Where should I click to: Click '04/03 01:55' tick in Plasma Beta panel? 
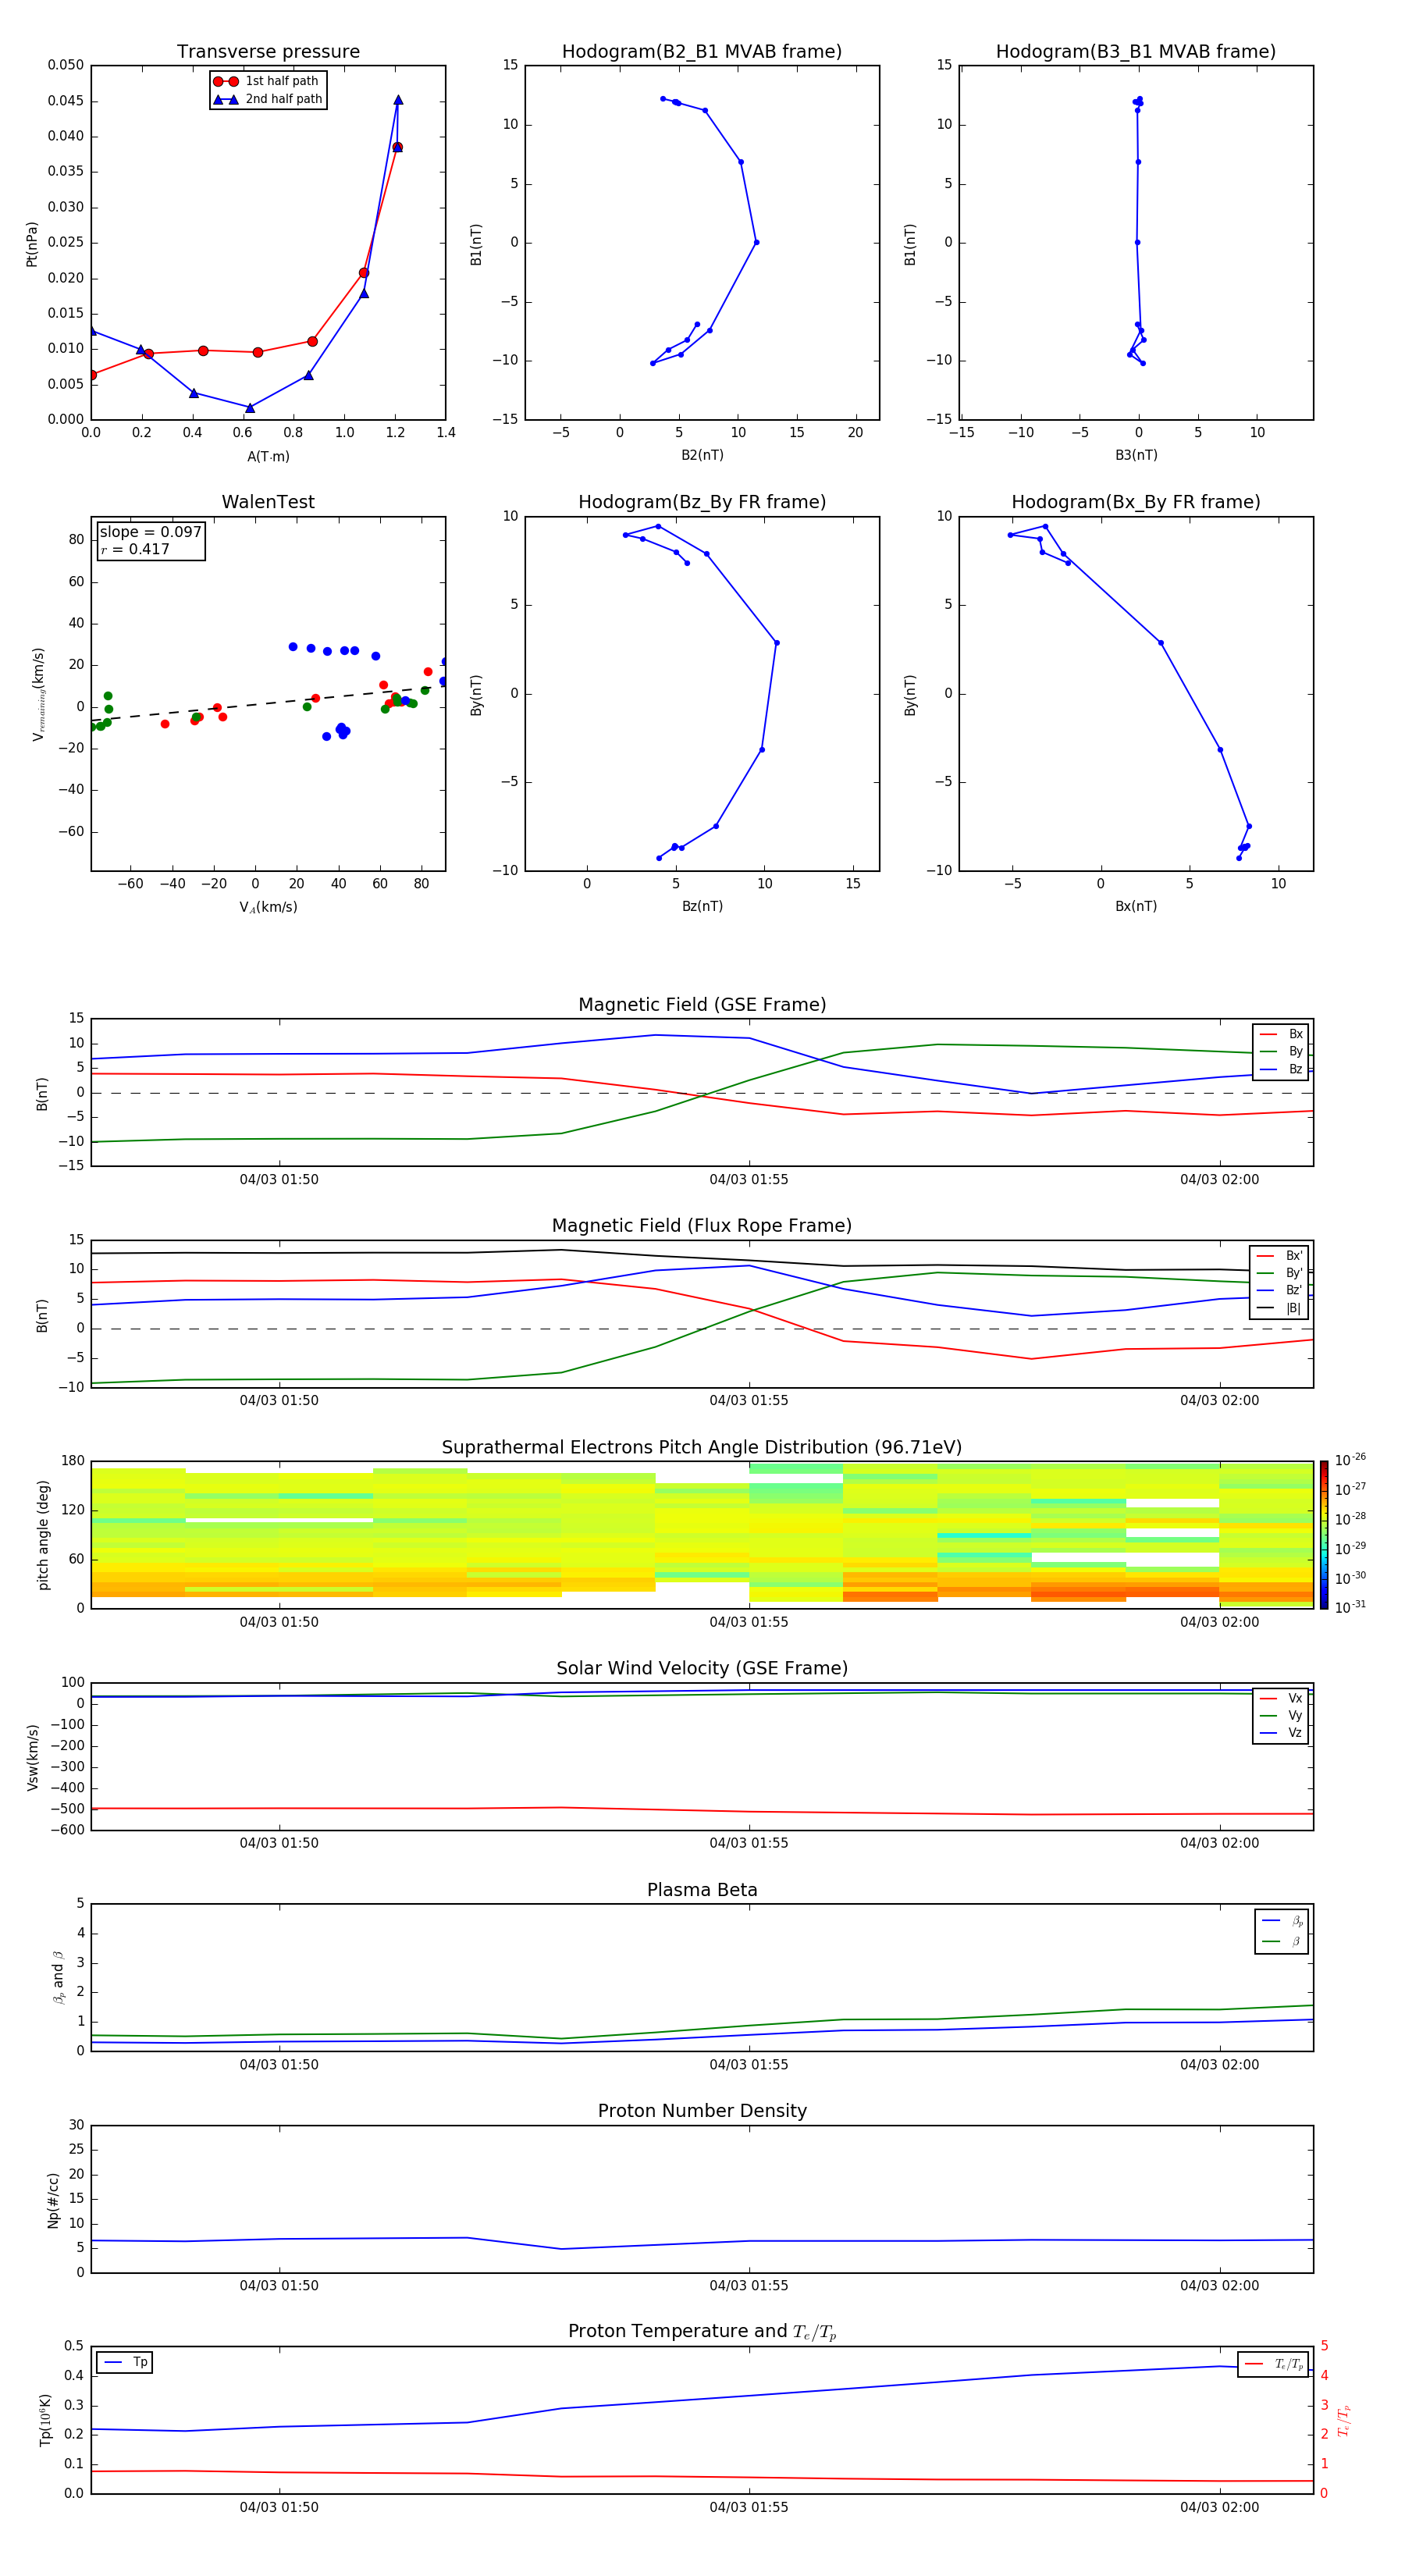749,2064
